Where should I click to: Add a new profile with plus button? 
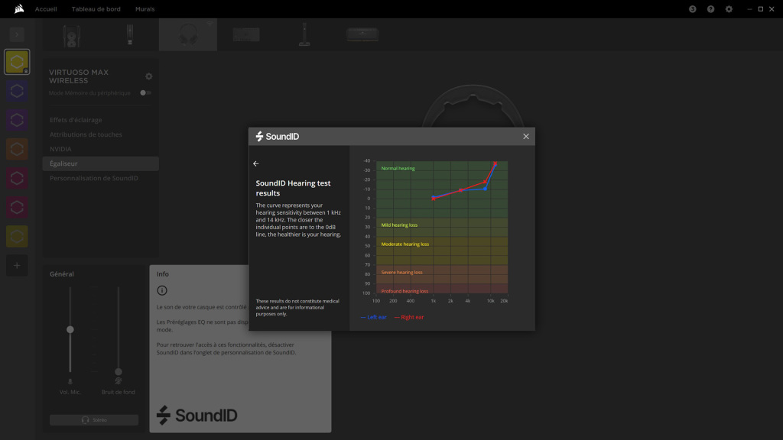[17, 265]
